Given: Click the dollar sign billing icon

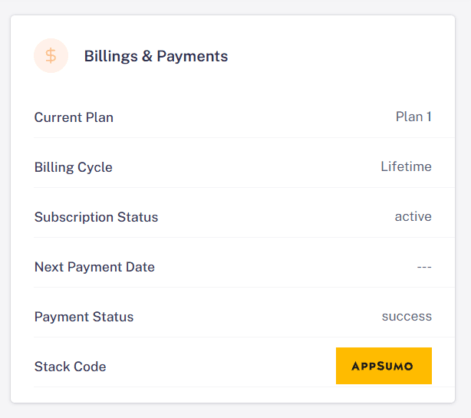Looking at the screenshot, I should 51,56.
